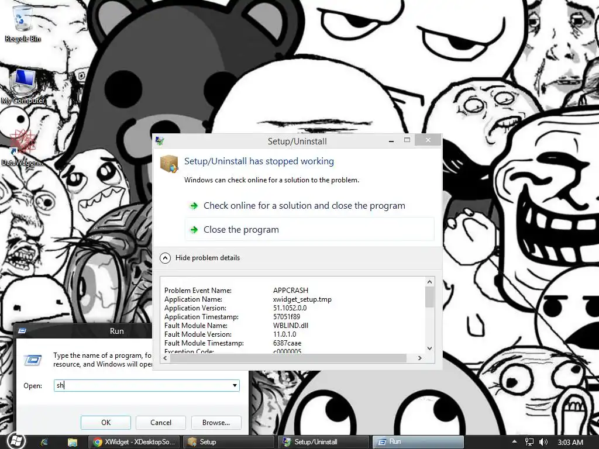The width and height of the screenshot is (599, 449).
Task: Expand the Open combo box dropdown arrow
Action: coord(235,386)
